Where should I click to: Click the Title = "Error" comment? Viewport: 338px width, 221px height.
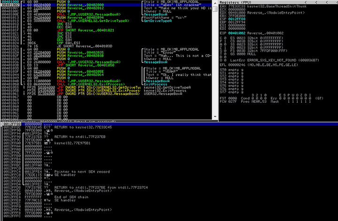tap(161, 53)
